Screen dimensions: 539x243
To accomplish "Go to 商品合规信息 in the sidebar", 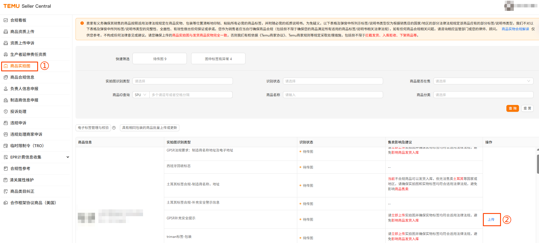I will [22, 77].
